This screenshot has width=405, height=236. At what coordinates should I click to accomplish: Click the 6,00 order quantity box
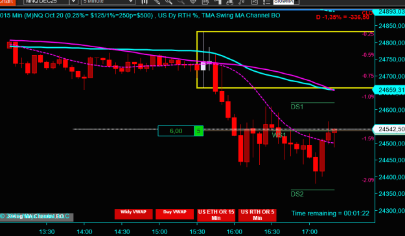click(x=176, y=131)
